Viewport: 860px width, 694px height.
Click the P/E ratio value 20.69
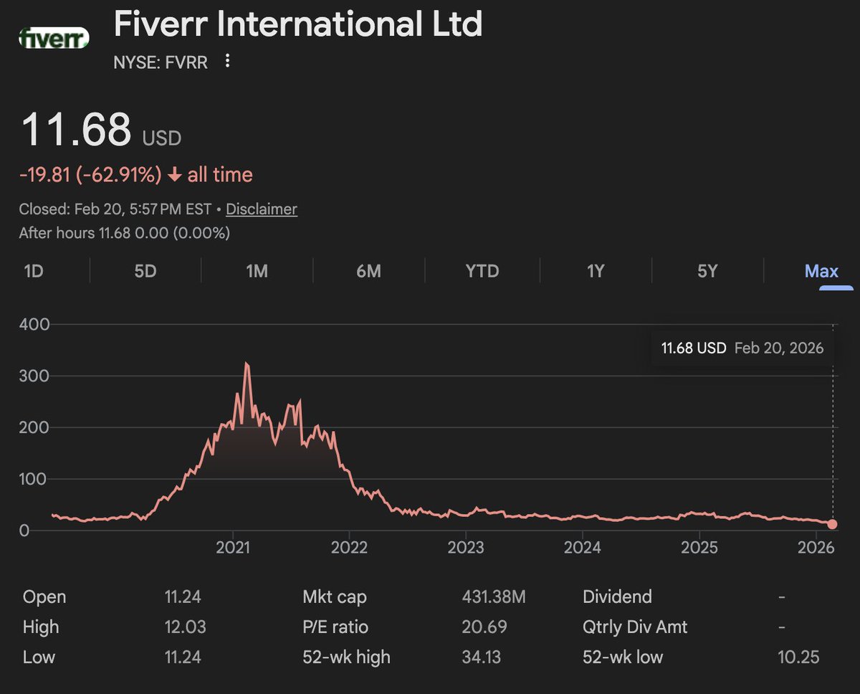[485, 627]
